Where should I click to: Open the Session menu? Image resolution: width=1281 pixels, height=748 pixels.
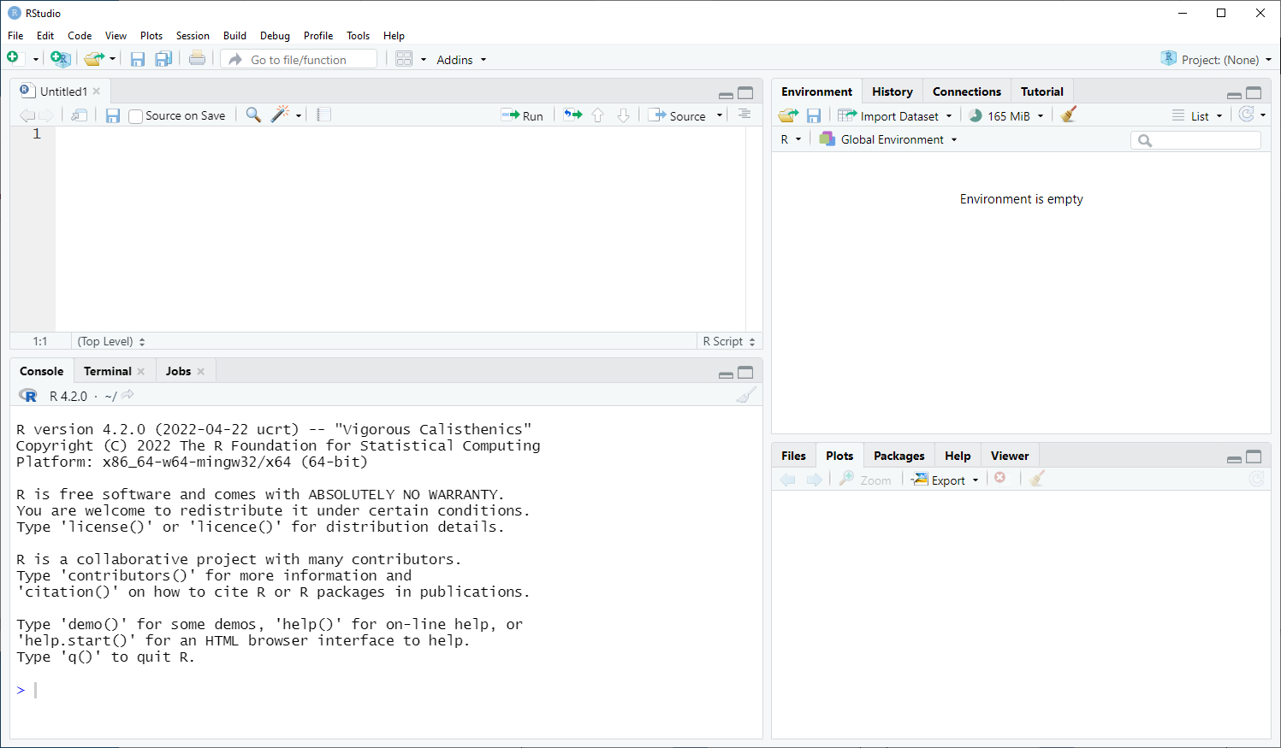click(193, 36)
